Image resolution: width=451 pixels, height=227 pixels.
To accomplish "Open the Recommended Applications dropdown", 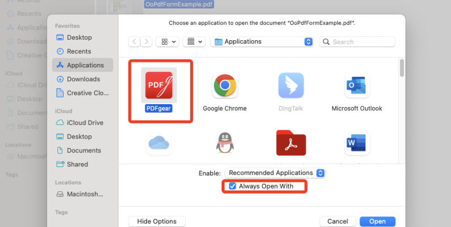I will click(275, 173).
